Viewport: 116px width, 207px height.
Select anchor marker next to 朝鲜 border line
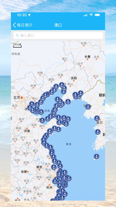click(81, 93)
